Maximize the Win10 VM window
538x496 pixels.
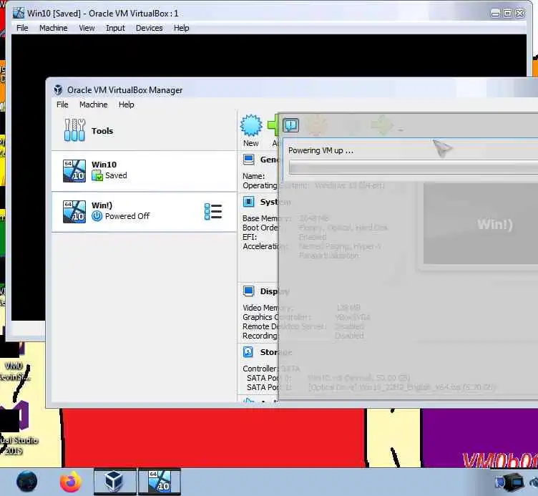click(508, 14)
